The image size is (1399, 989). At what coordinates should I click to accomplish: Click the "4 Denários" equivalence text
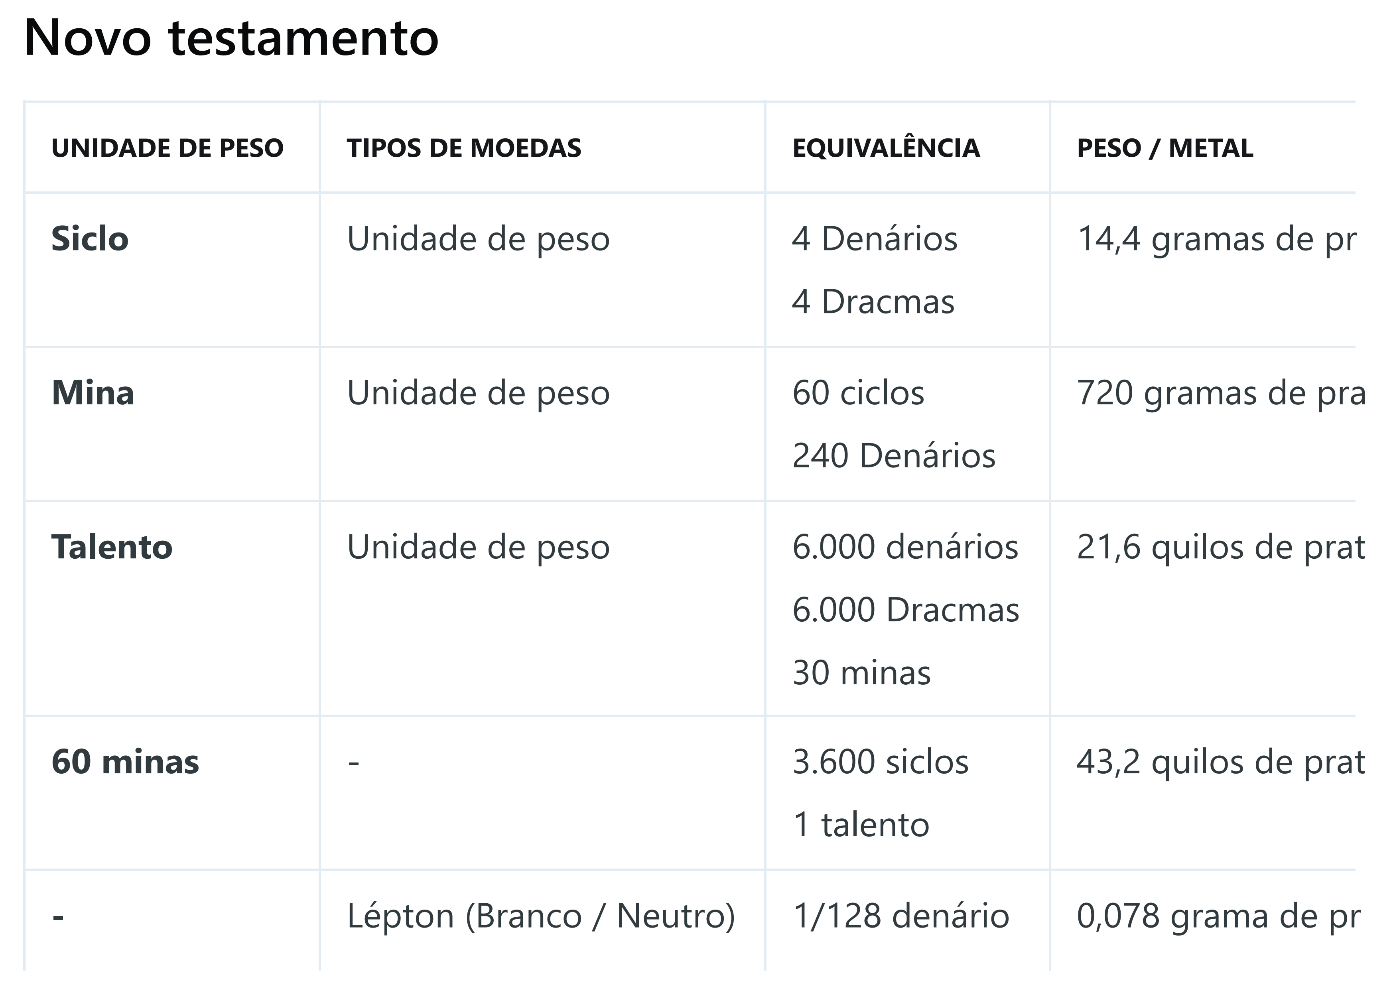point(874,239)
